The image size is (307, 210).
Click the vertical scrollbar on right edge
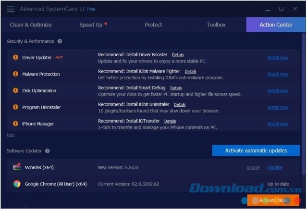[304, 104]
